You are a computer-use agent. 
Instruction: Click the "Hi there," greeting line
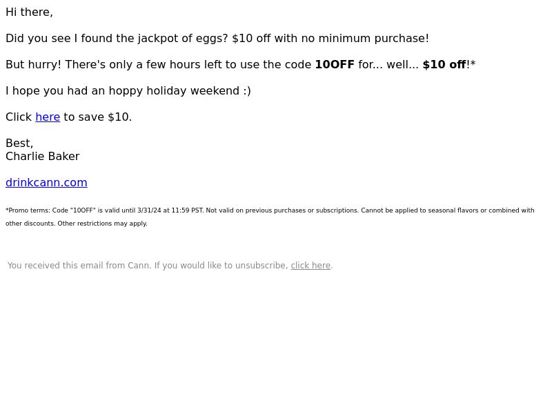(29, 12)
